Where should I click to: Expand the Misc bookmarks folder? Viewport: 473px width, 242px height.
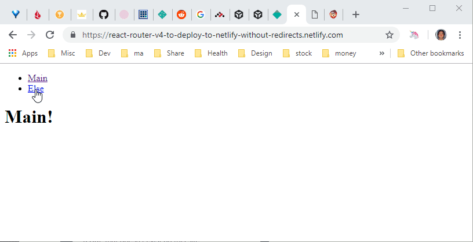pos(62,53)
